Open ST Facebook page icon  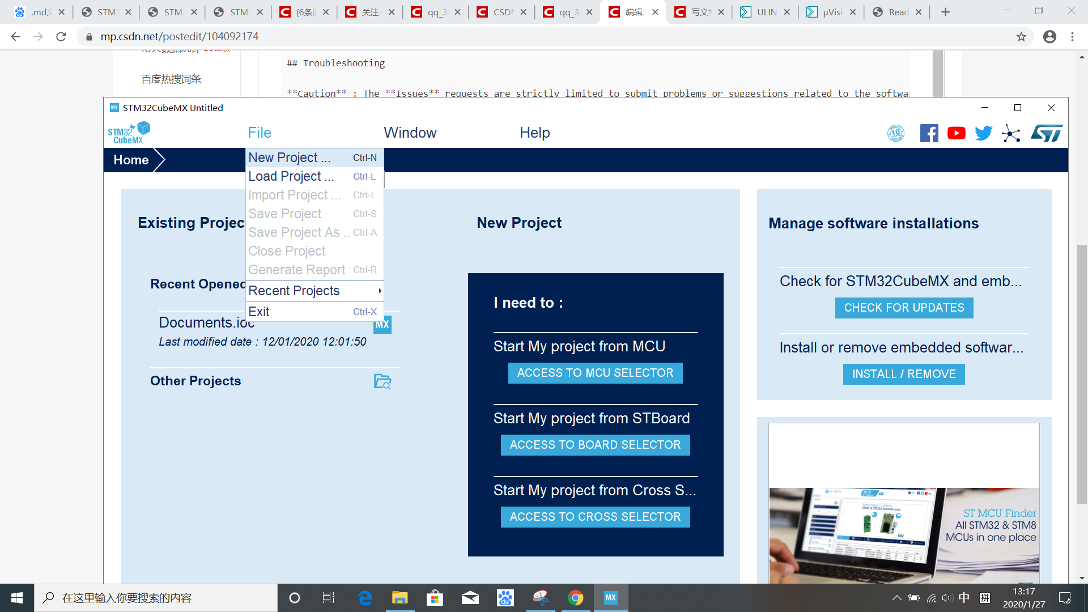point(929,133)
